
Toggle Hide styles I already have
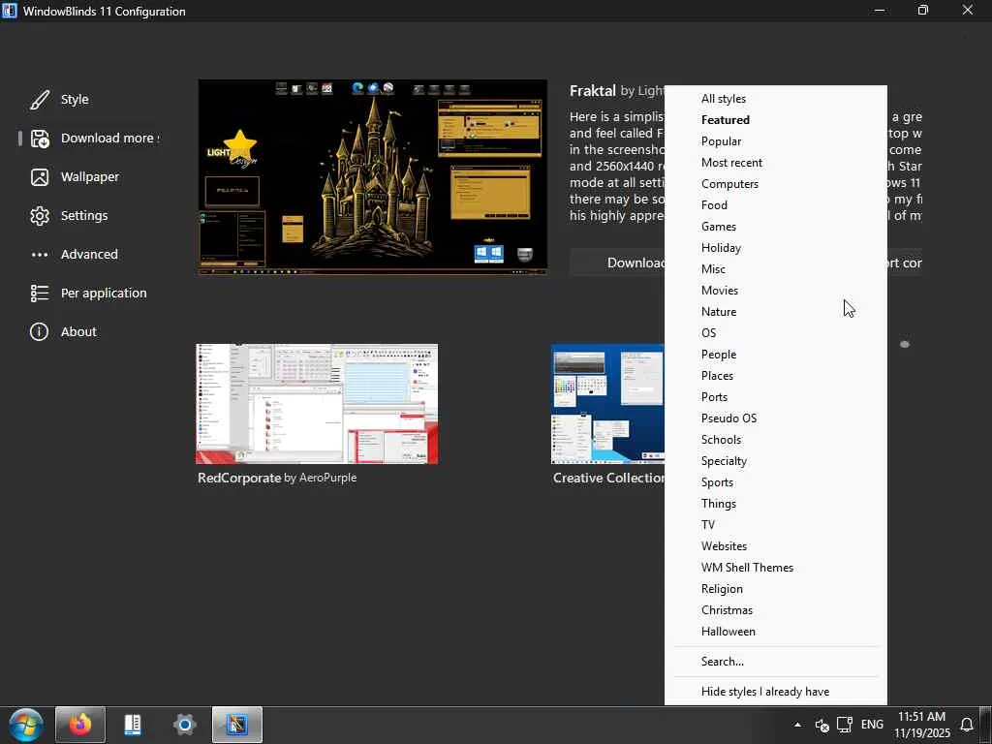[x=776, y=692]
